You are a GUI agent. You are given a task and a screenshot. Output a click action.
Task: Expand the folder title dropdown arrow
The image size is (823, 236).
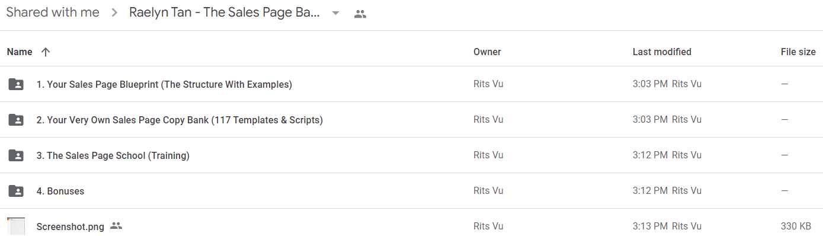(335, 14)
